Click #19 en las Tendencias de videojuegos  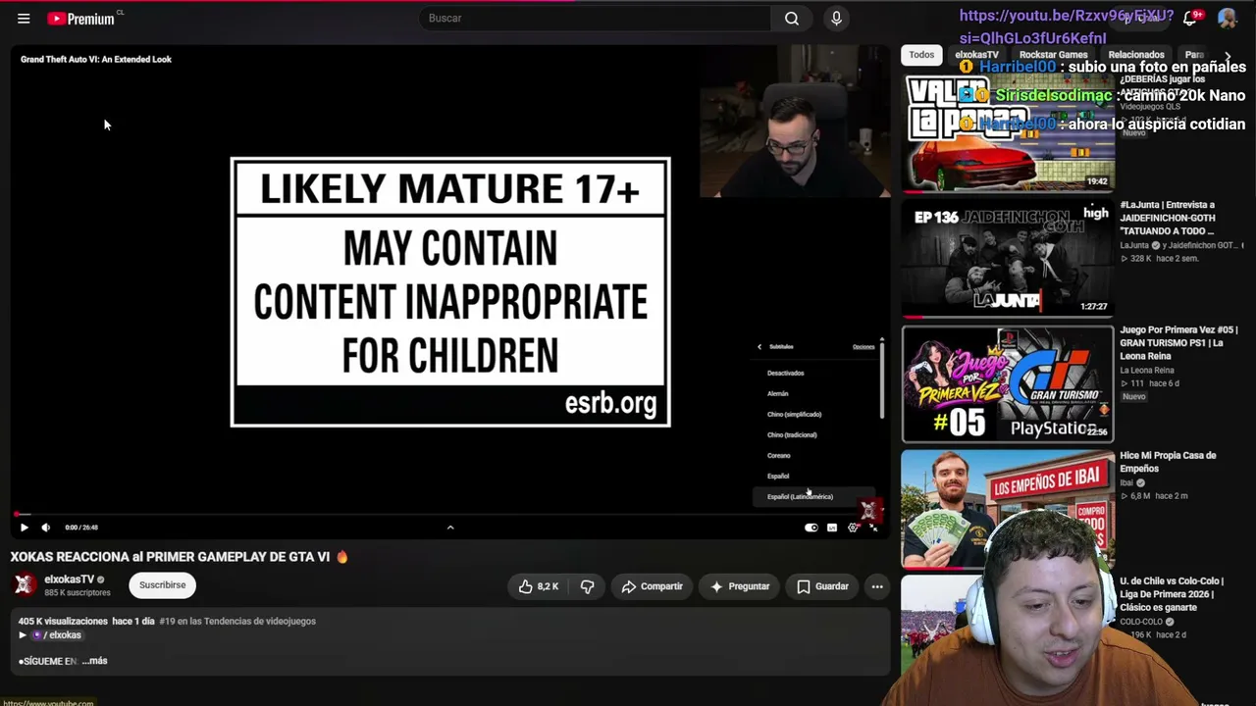(237, 621)
